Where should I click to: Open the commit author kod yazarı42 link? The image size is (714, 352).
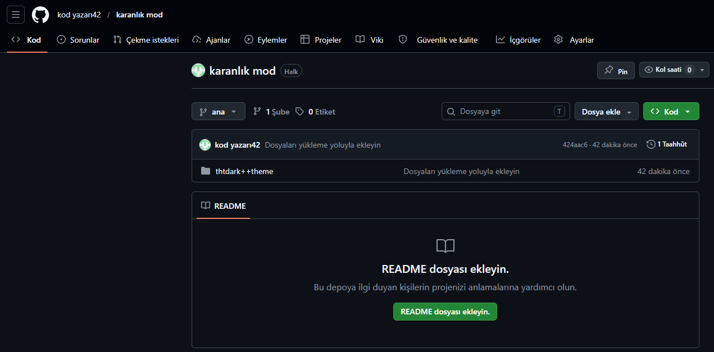pyautogui.click(x=238, y=145)
